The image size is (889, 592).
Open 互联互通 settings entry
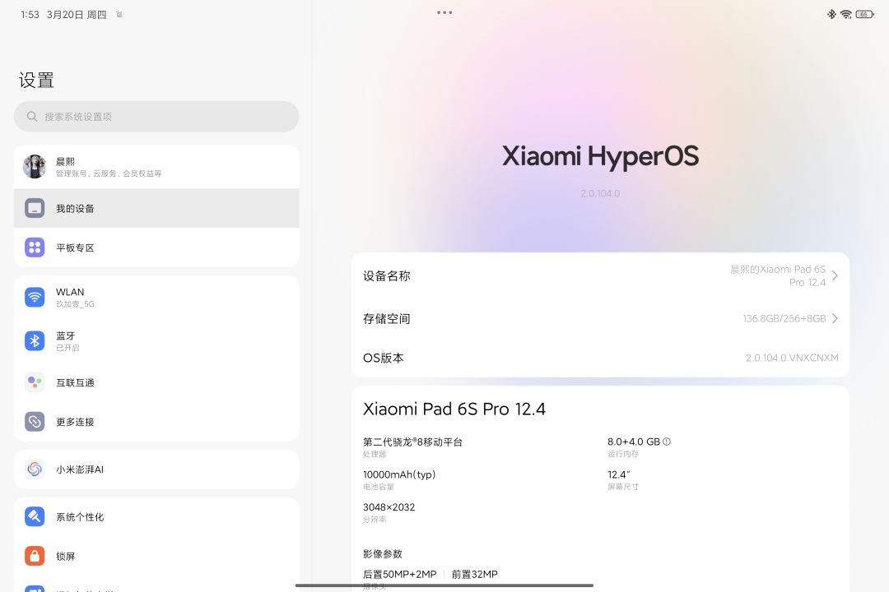156,382
